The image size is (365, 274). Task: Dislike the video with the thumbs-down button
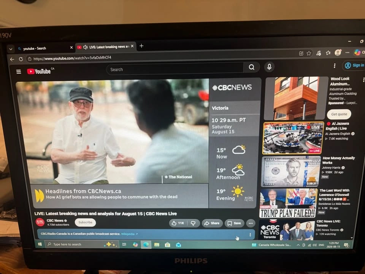[x=193, y=223]
